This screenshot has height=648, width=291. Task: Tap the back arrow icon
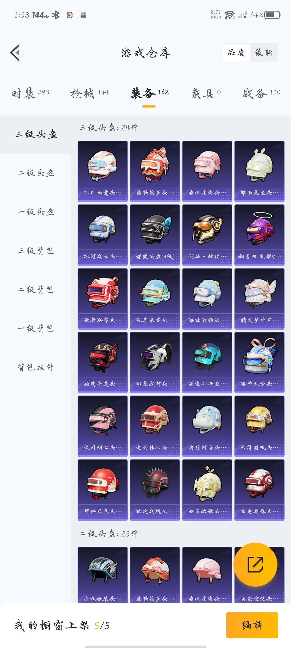[x=15, y=52]
